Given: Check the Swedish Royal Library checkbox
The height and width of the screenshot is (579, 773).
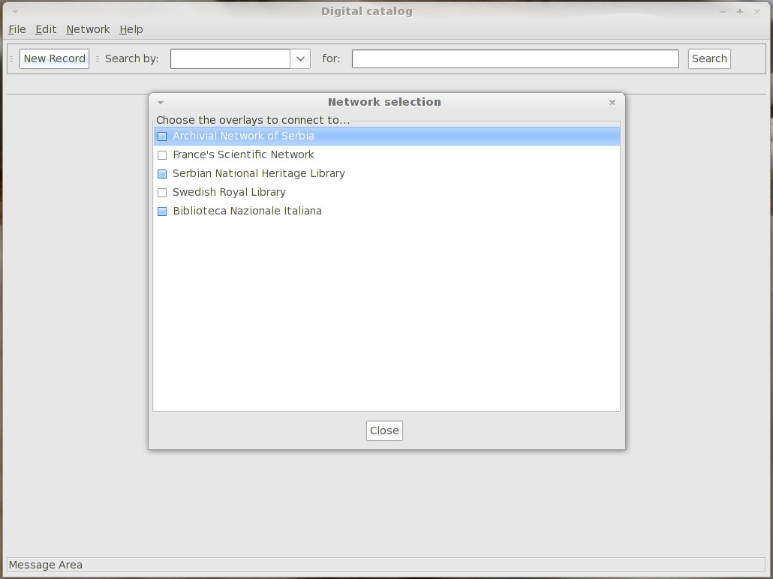Looking at the screenshot, I should [162, 193].
